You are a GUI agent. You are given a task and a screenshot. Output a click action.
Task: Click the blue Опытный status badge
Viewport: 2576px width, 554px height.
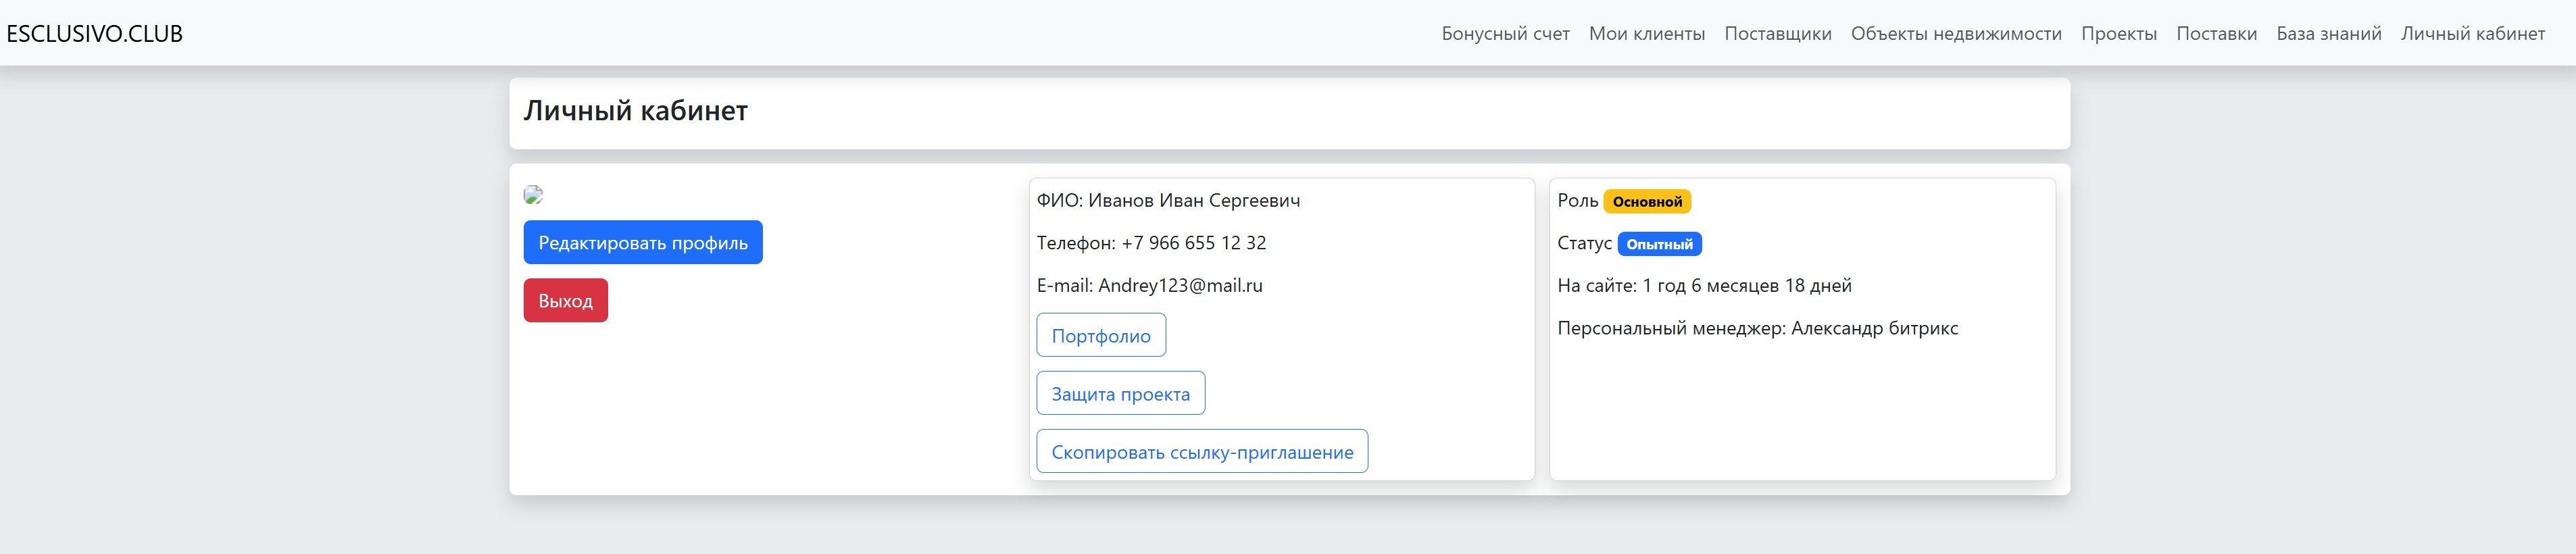(1659, 245)
